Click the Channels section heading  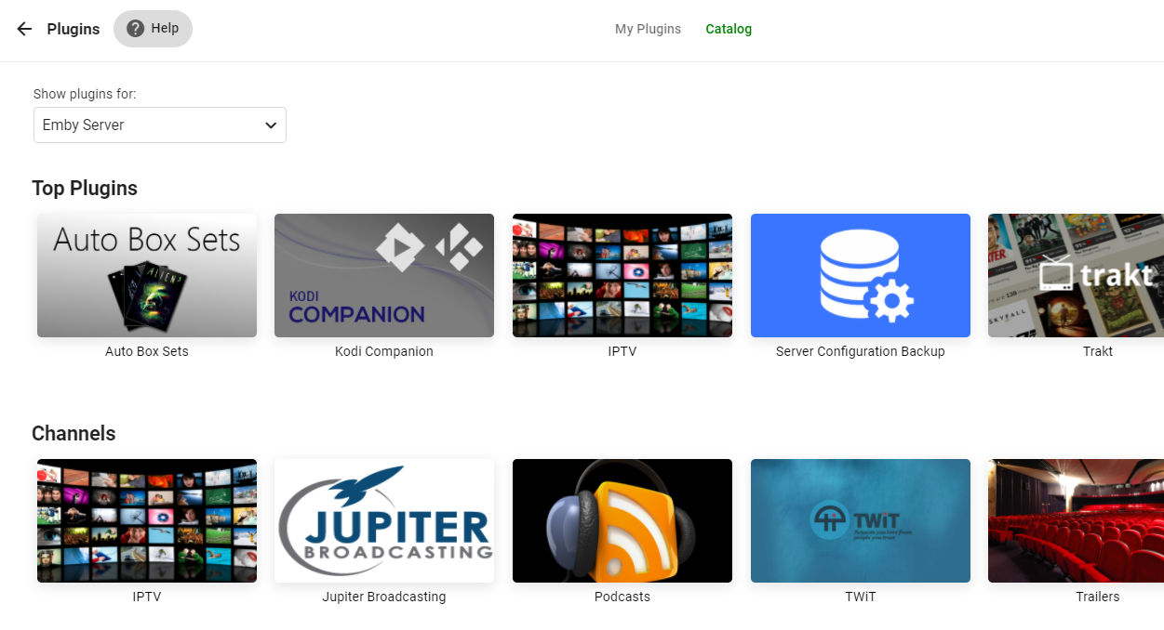click(x=74, y=434)
